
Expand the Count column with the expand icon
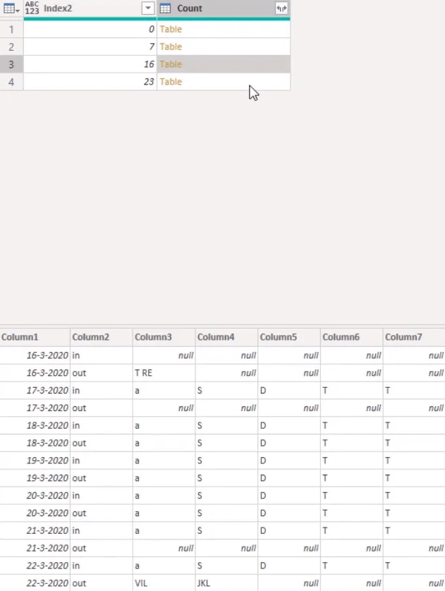pos(281,8)
